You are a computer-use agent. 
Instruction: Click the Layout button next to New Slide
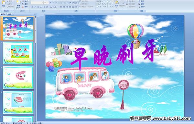[25, 1]
